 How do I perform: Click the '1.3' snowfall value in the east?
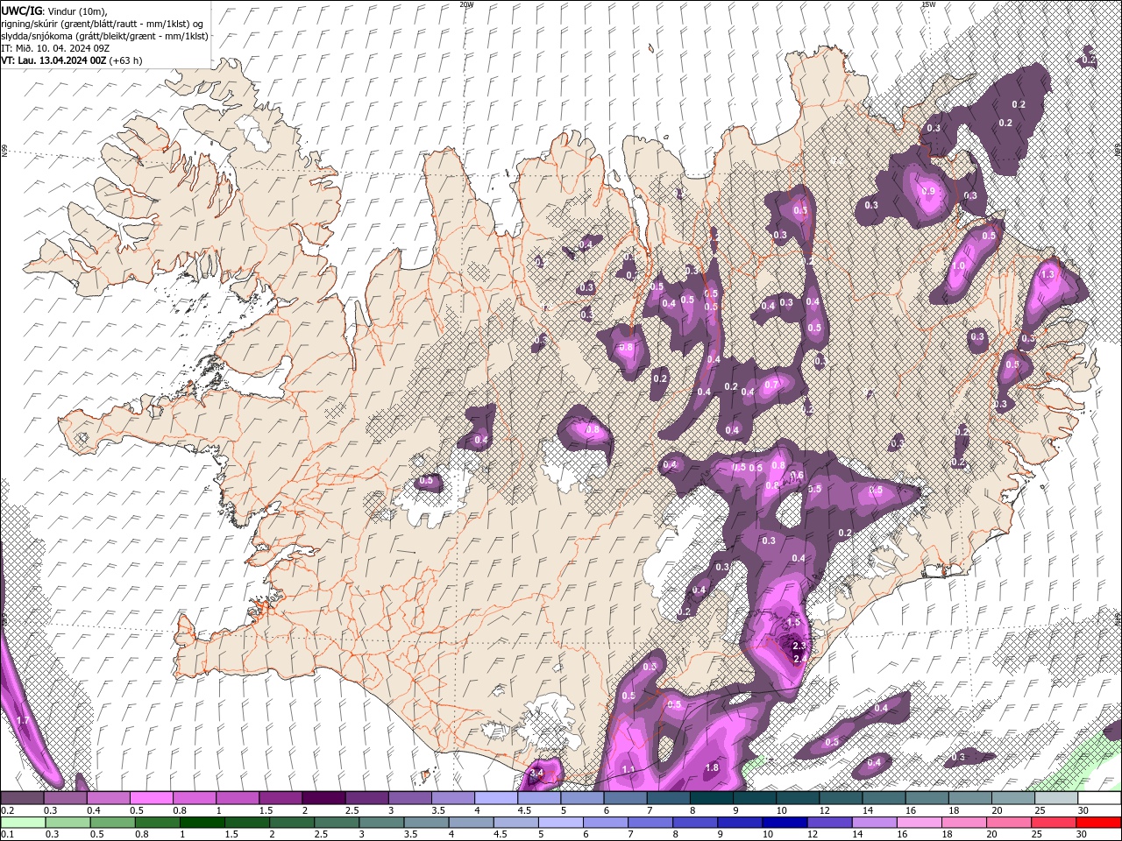[1047, 274]
